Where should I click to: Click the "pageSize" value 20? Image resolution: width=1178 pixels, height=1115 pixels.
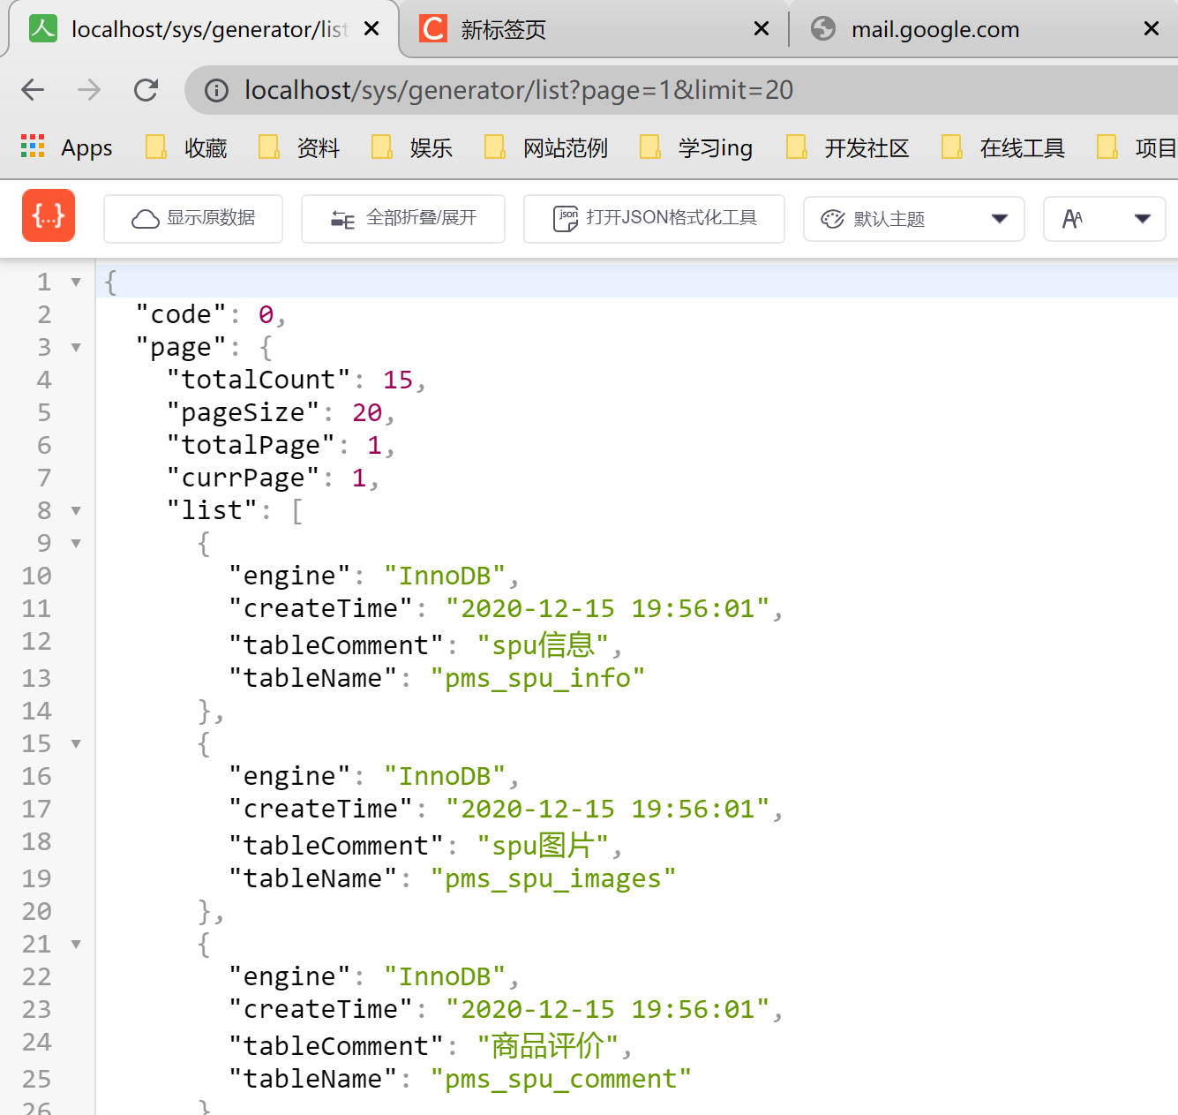367,412
